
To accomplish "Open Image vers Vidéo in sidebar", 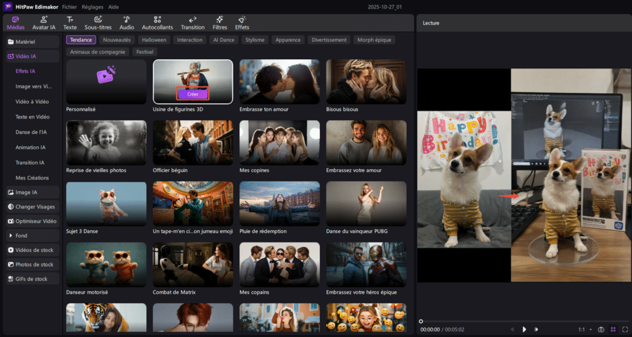I will (x=33, y=86).
